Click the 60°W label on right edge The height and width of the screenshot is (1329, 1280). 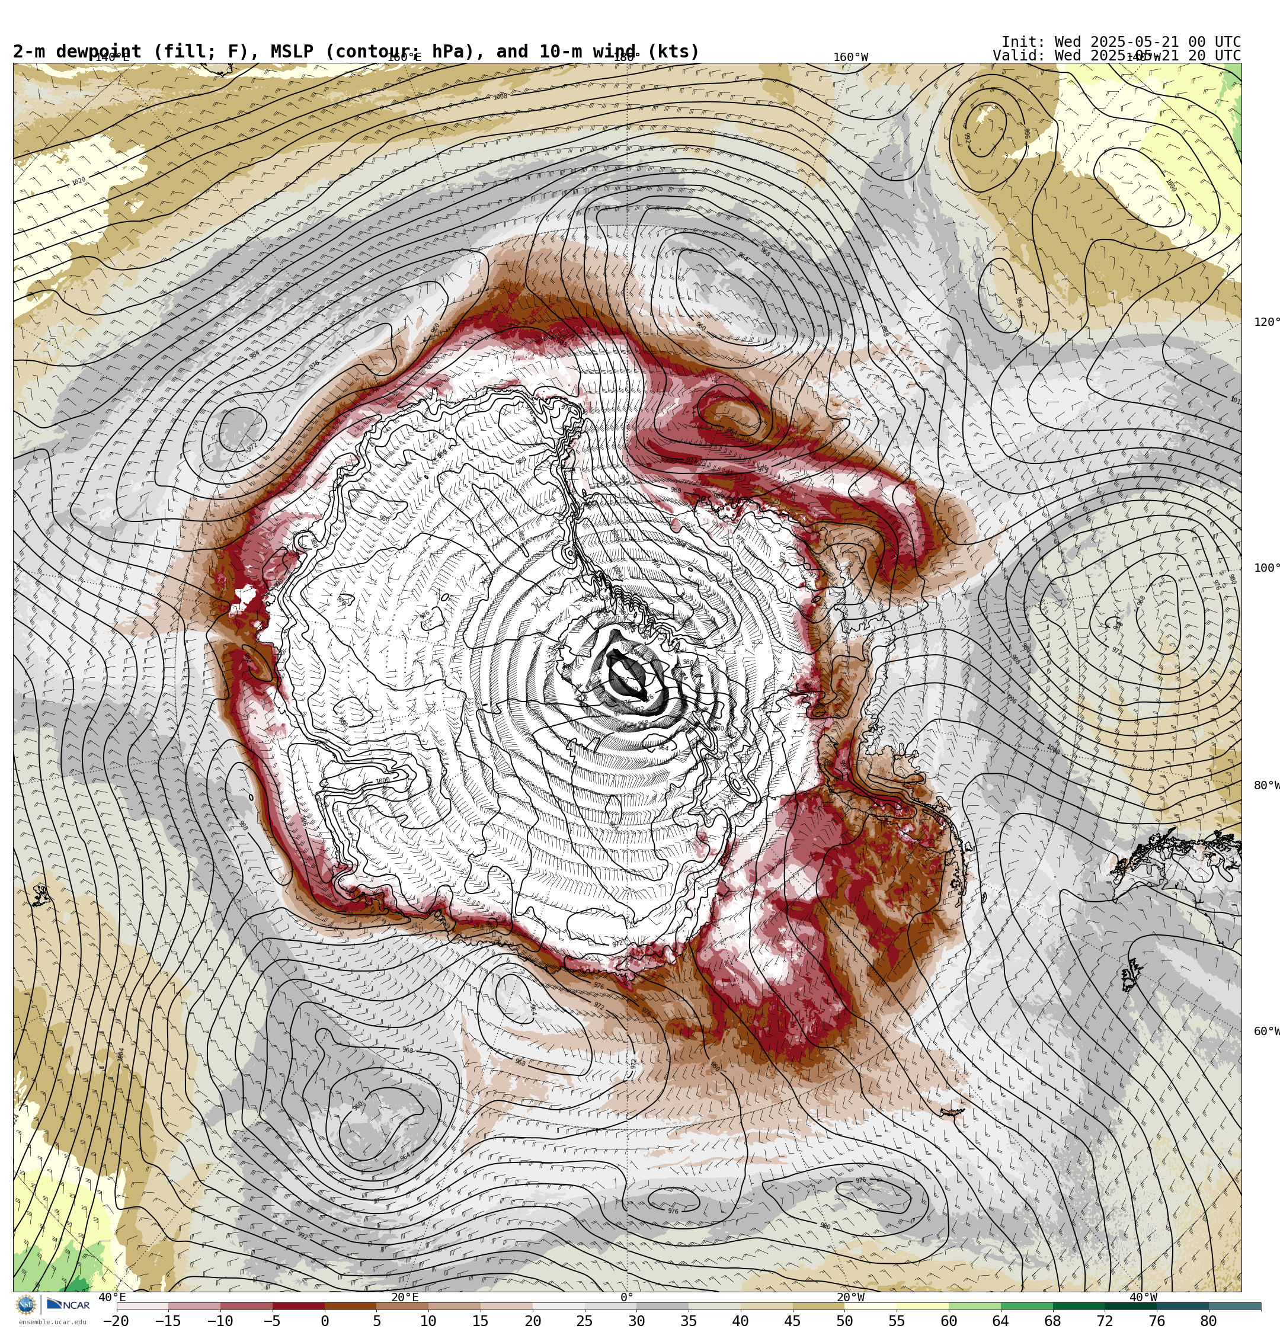(x=1266, y=1032)
